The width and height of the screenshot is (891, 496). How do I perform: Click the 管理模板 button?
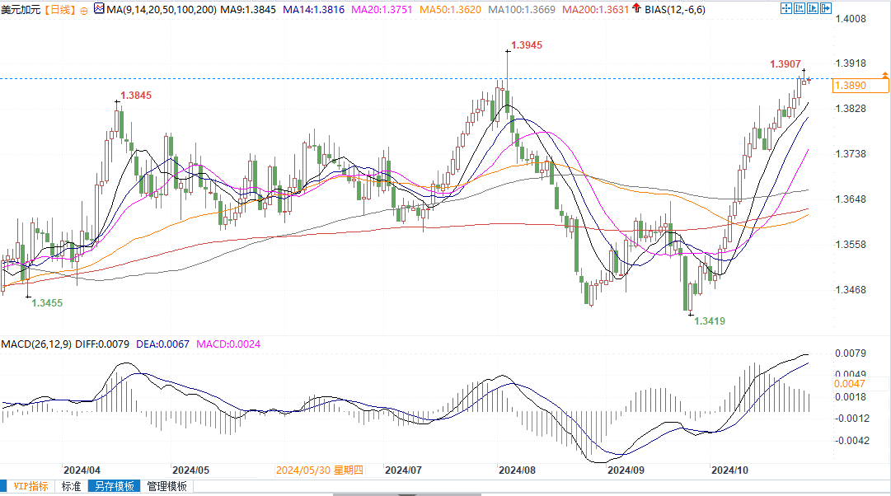(x=167, y=486)
